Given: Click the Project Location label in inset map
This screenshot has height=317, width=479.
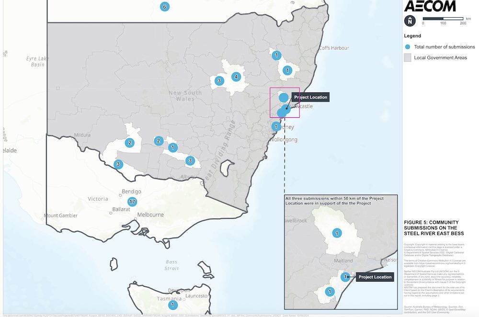Looking at the screenshot, I should 375,277.
